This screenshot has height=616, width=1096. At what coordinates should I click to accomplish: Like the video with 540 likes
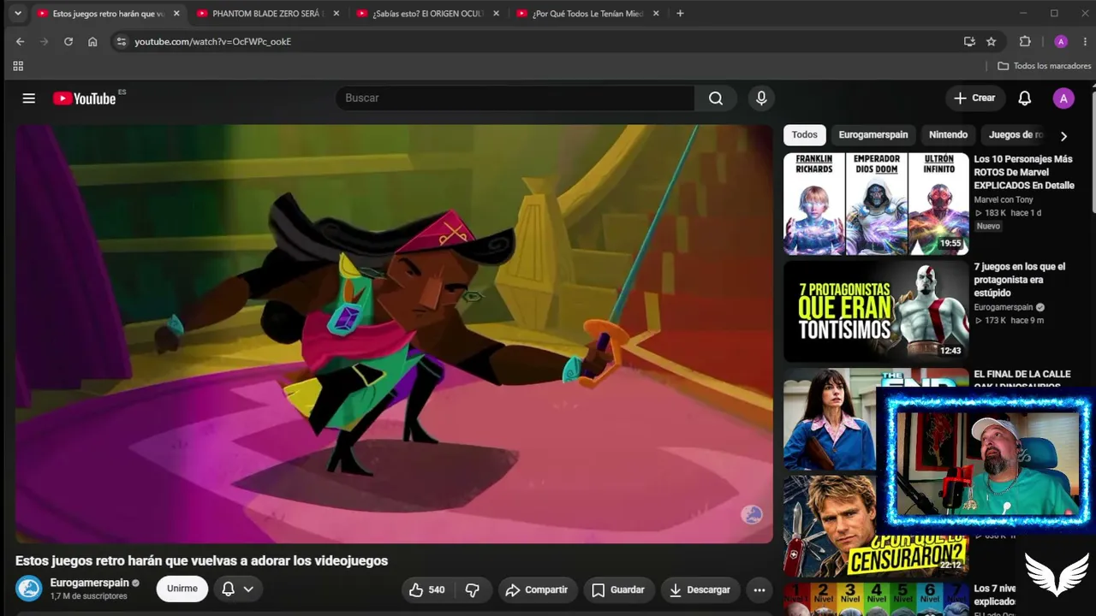(427, 589)
